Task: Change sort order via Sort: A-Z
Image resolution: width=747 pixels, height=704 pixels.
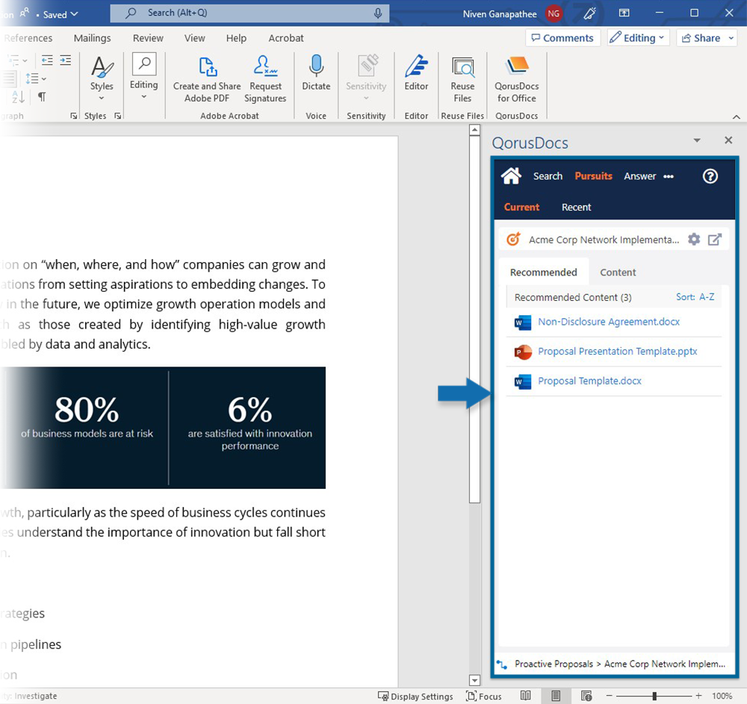Action: 695,297
